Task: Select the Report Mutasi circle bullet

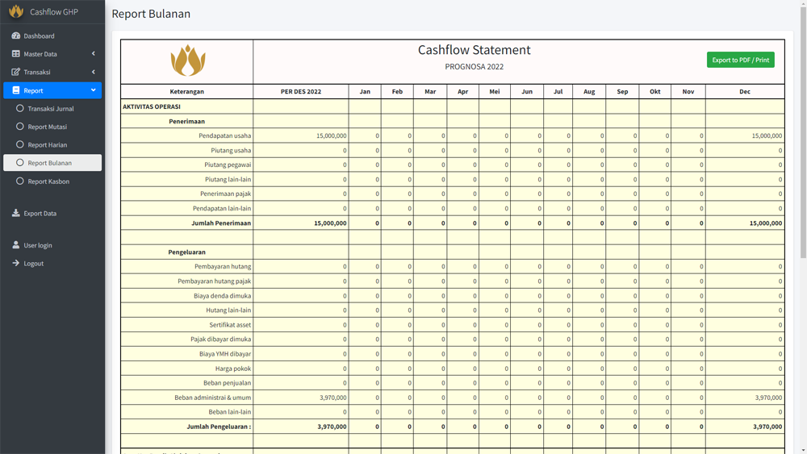Action: pyautogui.click(x=20, y=127)
